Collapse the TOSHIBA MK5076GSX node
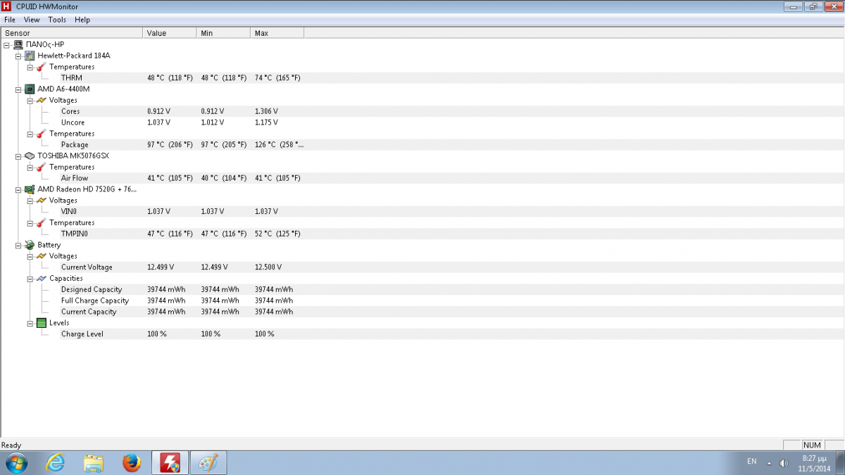 coord(18,156)
